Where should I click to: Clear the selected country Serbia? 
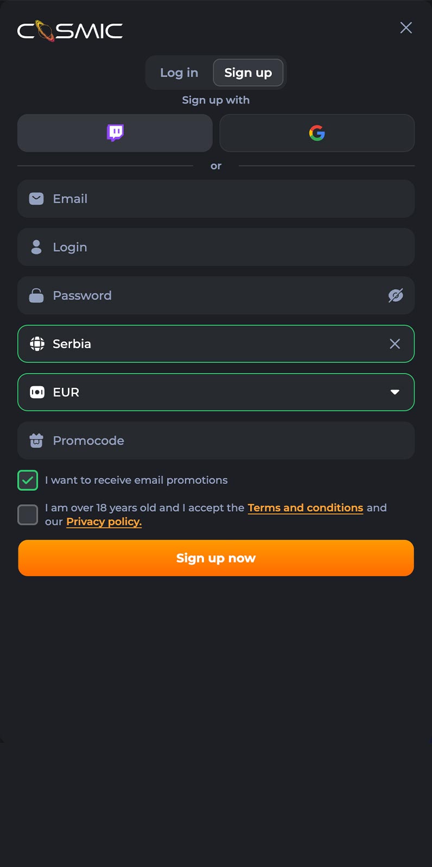point(395,344)
